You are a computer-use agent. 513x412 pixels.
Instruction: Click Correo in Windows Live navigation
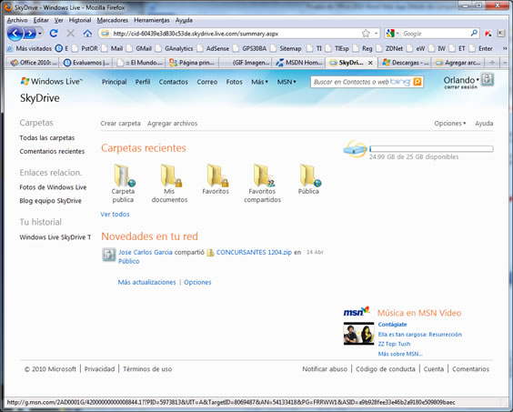[207, 82]
